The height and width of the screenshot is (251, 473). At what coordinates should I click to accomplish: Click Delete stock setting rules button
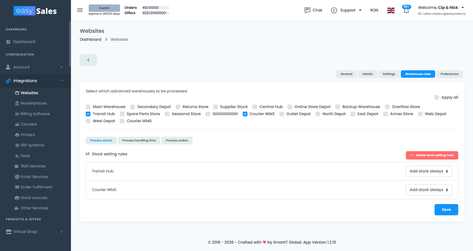pyautogui.click(x=432, y=155)
